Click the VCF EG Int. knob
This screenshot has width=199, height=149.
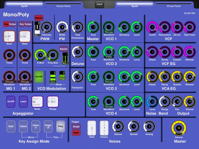point(177,27)
